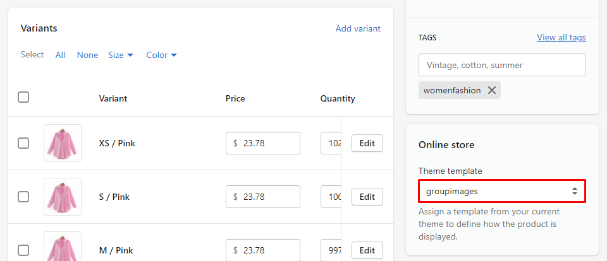Expand the Color filter dropdown
607x261 pixels.
[x=161, y=55]
